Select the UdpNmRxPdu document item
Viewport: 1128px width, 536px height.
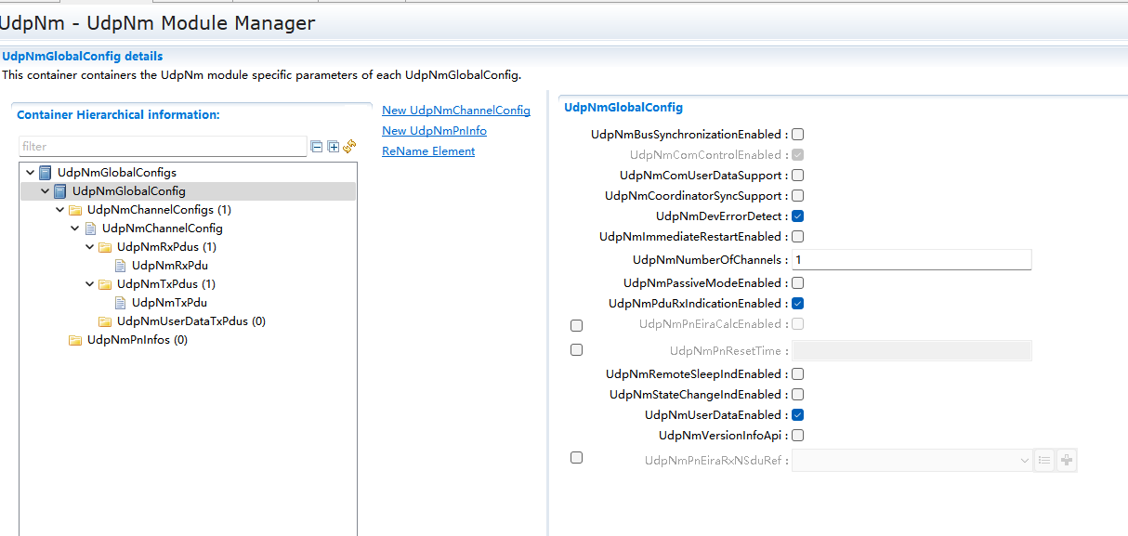point(169,266)
